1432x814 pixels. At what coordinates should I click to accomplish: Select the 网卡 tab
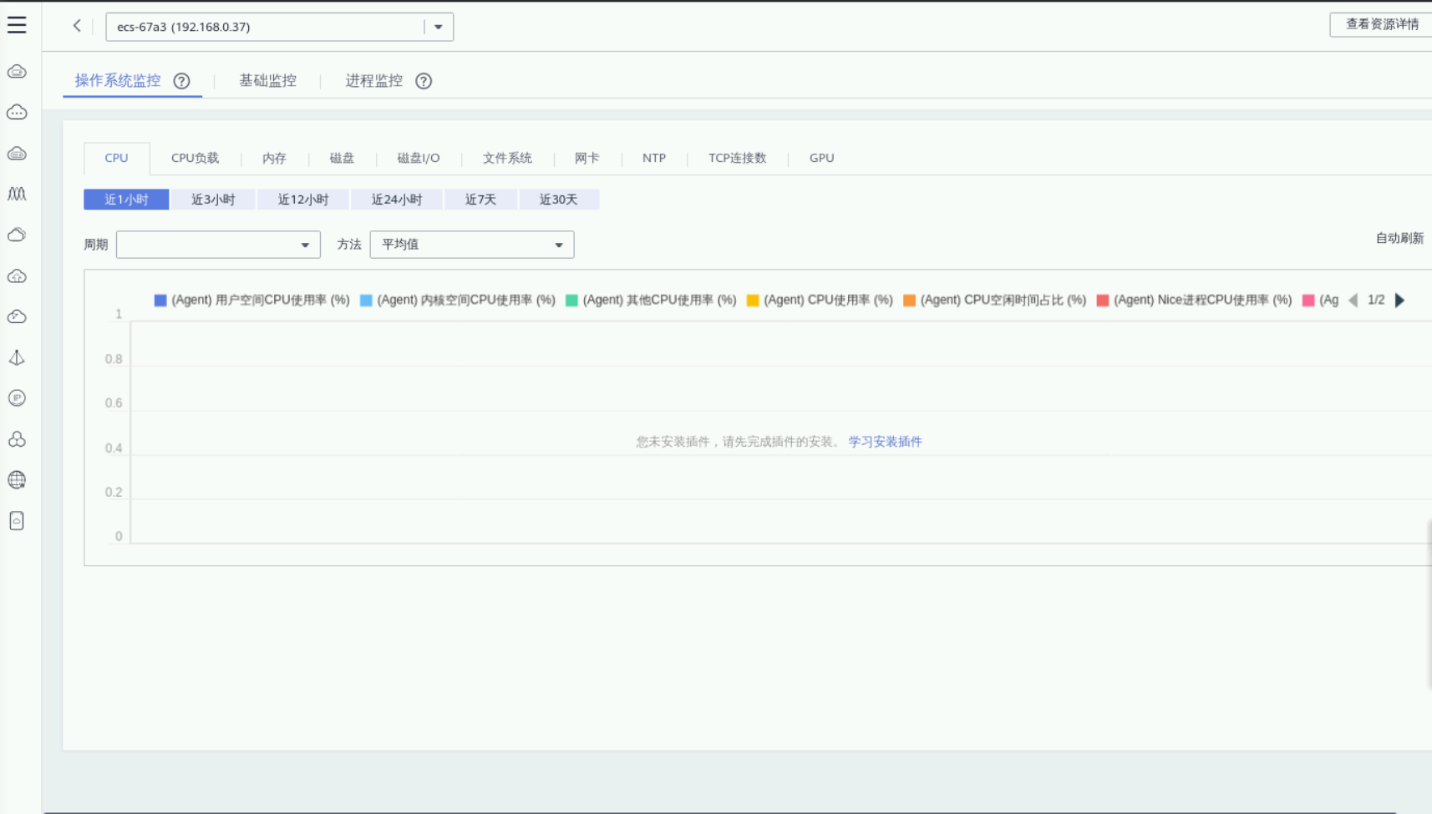[x=587, y=158]
